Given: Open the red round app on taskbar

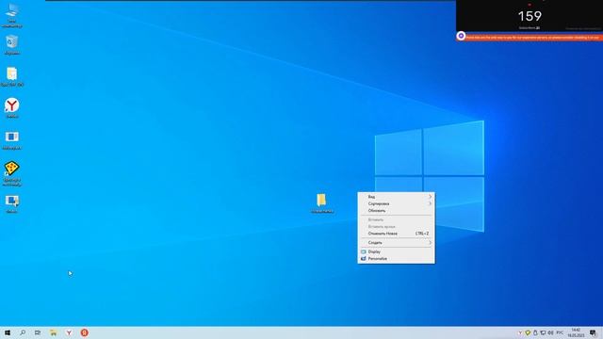Looking at the screenshot, I should 84,332.
